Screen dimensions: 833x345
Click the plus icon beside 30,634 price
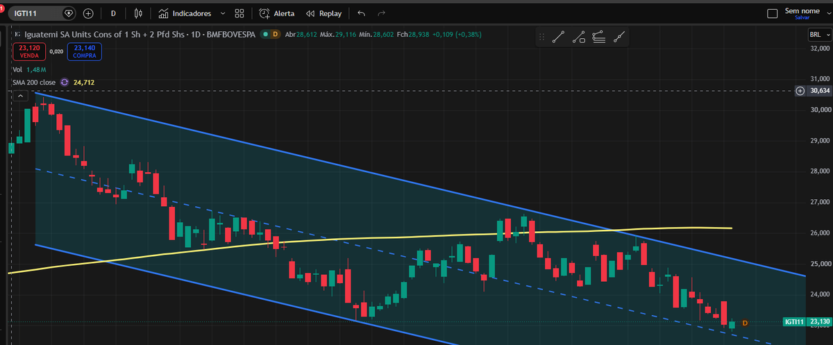[800, 90]
